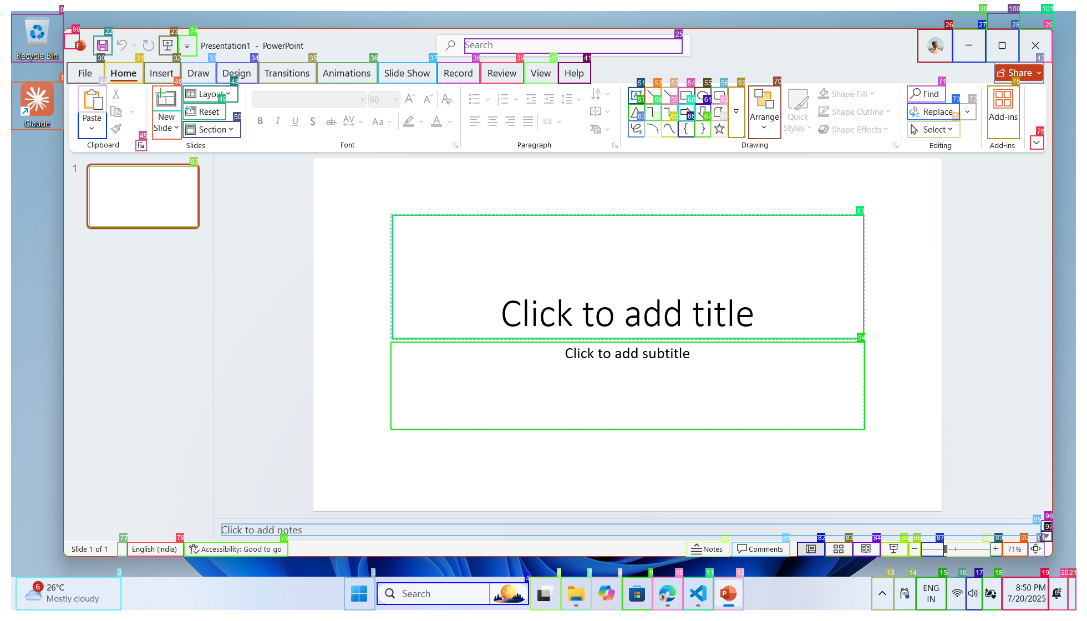This screenshot has height=621, width=1087.
Task: Switch to Slide Sorter view
Action: [x=839, y=549]
